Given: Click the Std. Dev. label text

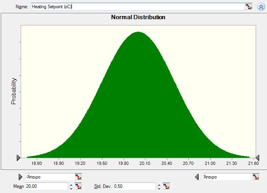Looking at the screenshot, I should pos(103,186).
